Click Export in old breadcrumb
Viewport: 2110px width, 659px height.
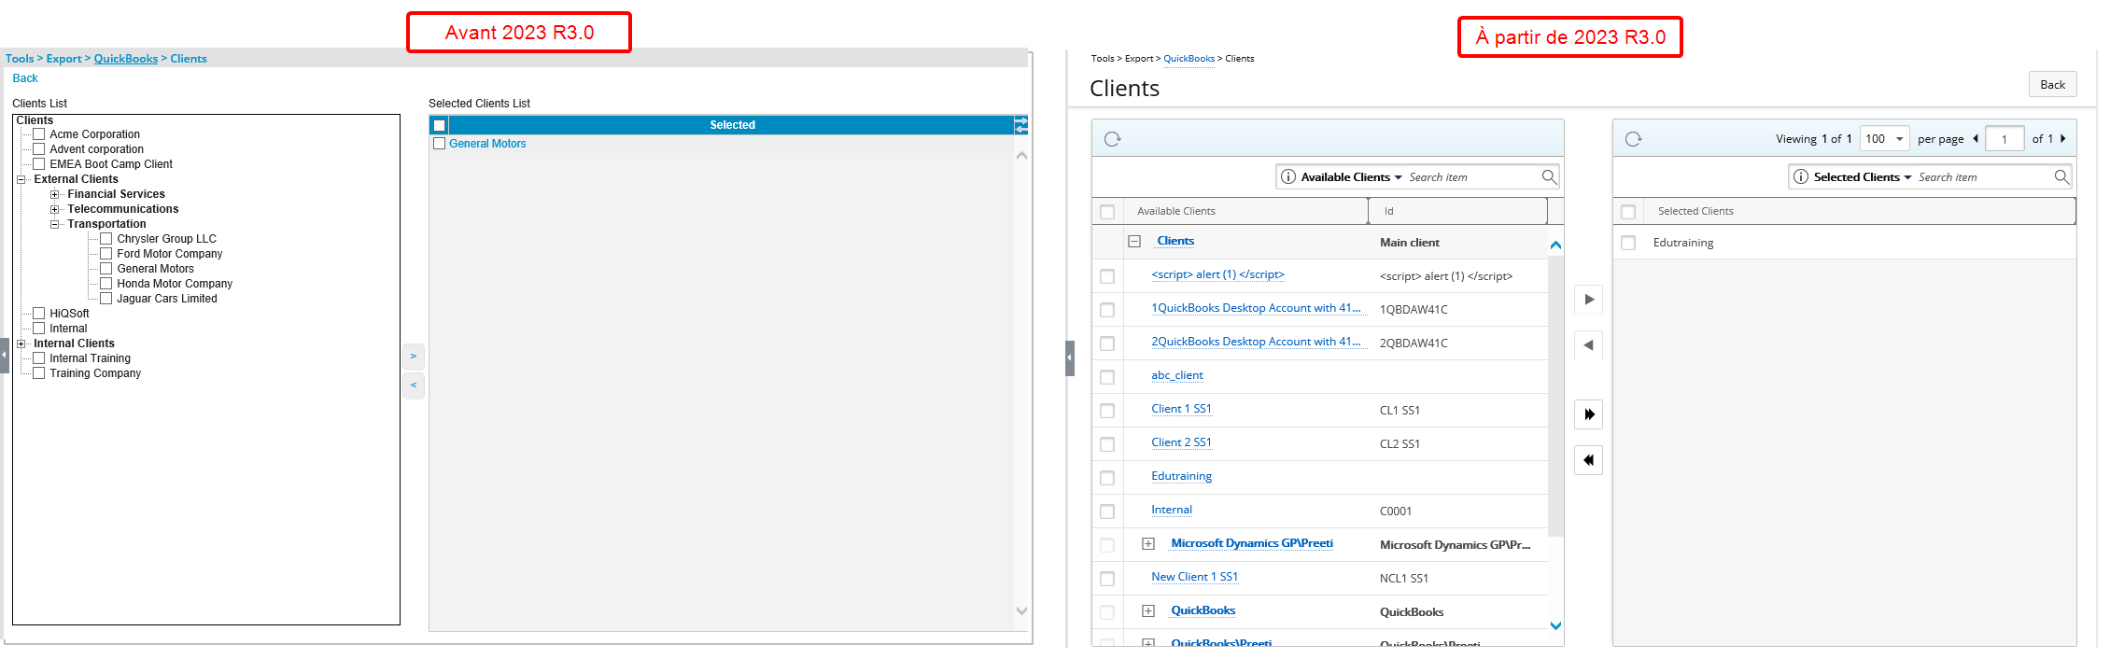[x=64, y=59]
